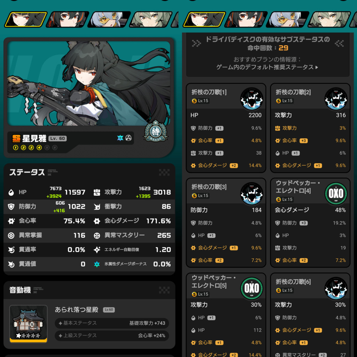The width and height of the screenshot is (357, 357).
Task: Click the anomaly specialty icon next to Lv. 60
Action: pos(129,138)
